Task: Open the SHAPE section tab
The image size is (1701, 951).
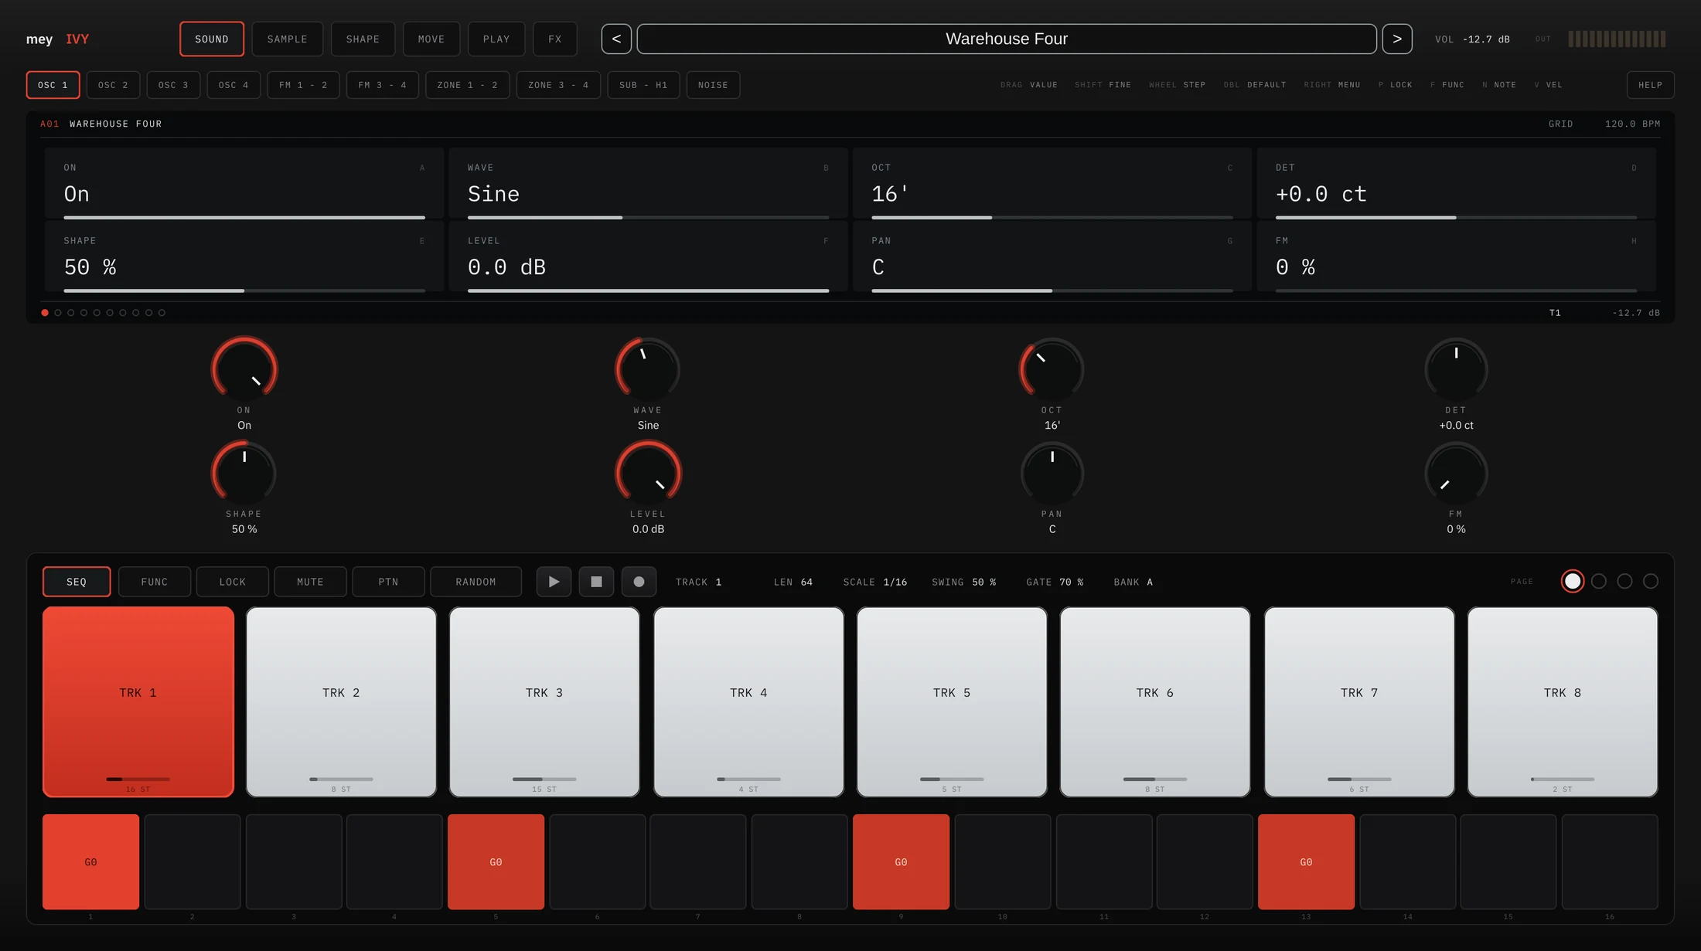Action: tap(363, 39)
